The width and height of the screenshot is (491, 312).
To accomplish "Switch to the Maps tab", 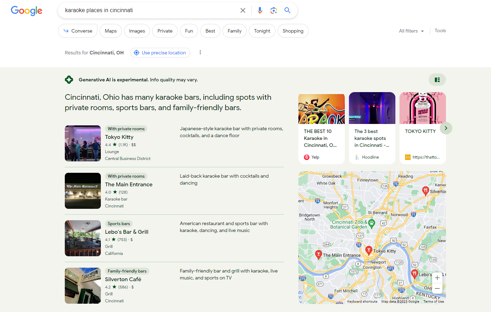I will pos(111,31).
